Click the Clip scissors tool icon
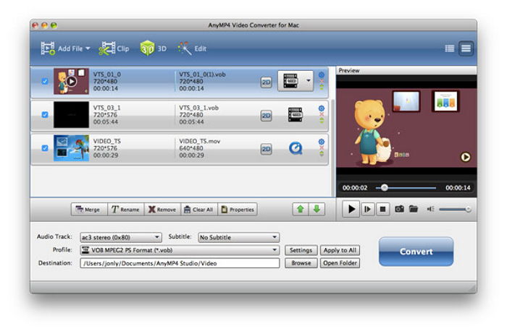 click(108, 48)
